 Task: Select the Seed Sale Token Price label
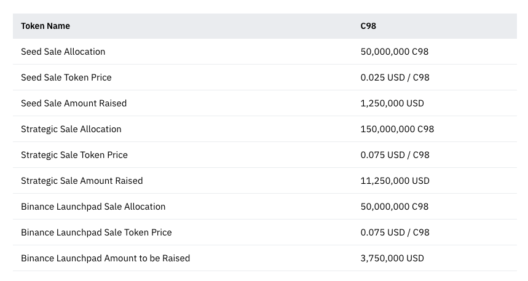(x=66, y=77)
